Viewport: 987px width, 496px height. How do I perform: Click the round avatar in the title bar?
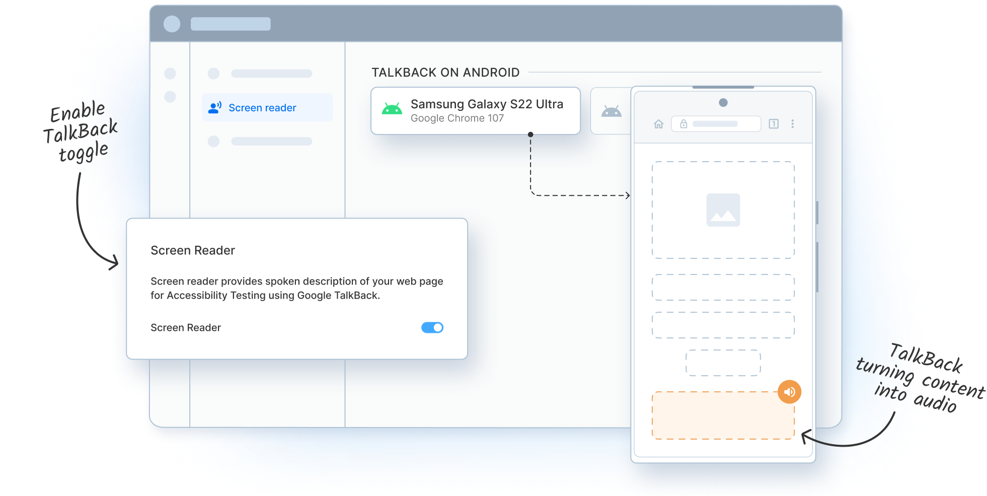tap(172, 24)
